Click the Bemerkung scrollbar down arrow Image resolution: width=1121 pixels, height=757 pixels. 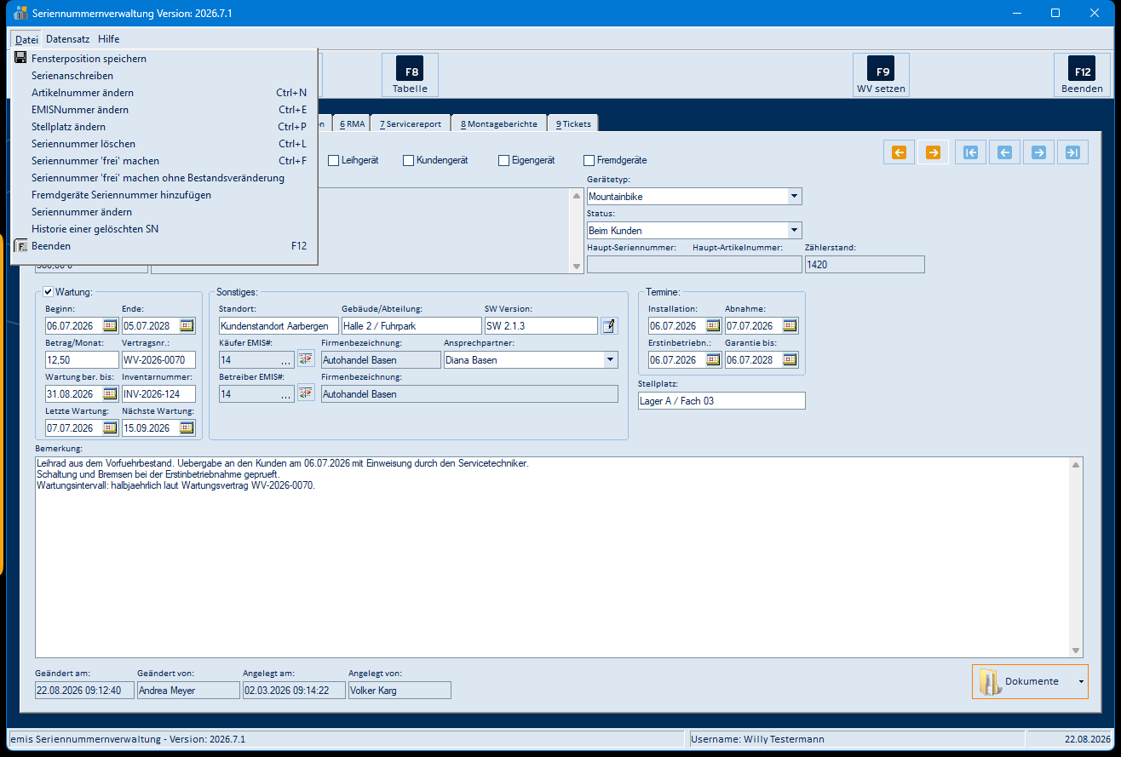pyautogui.click(x=1077, y=651)
